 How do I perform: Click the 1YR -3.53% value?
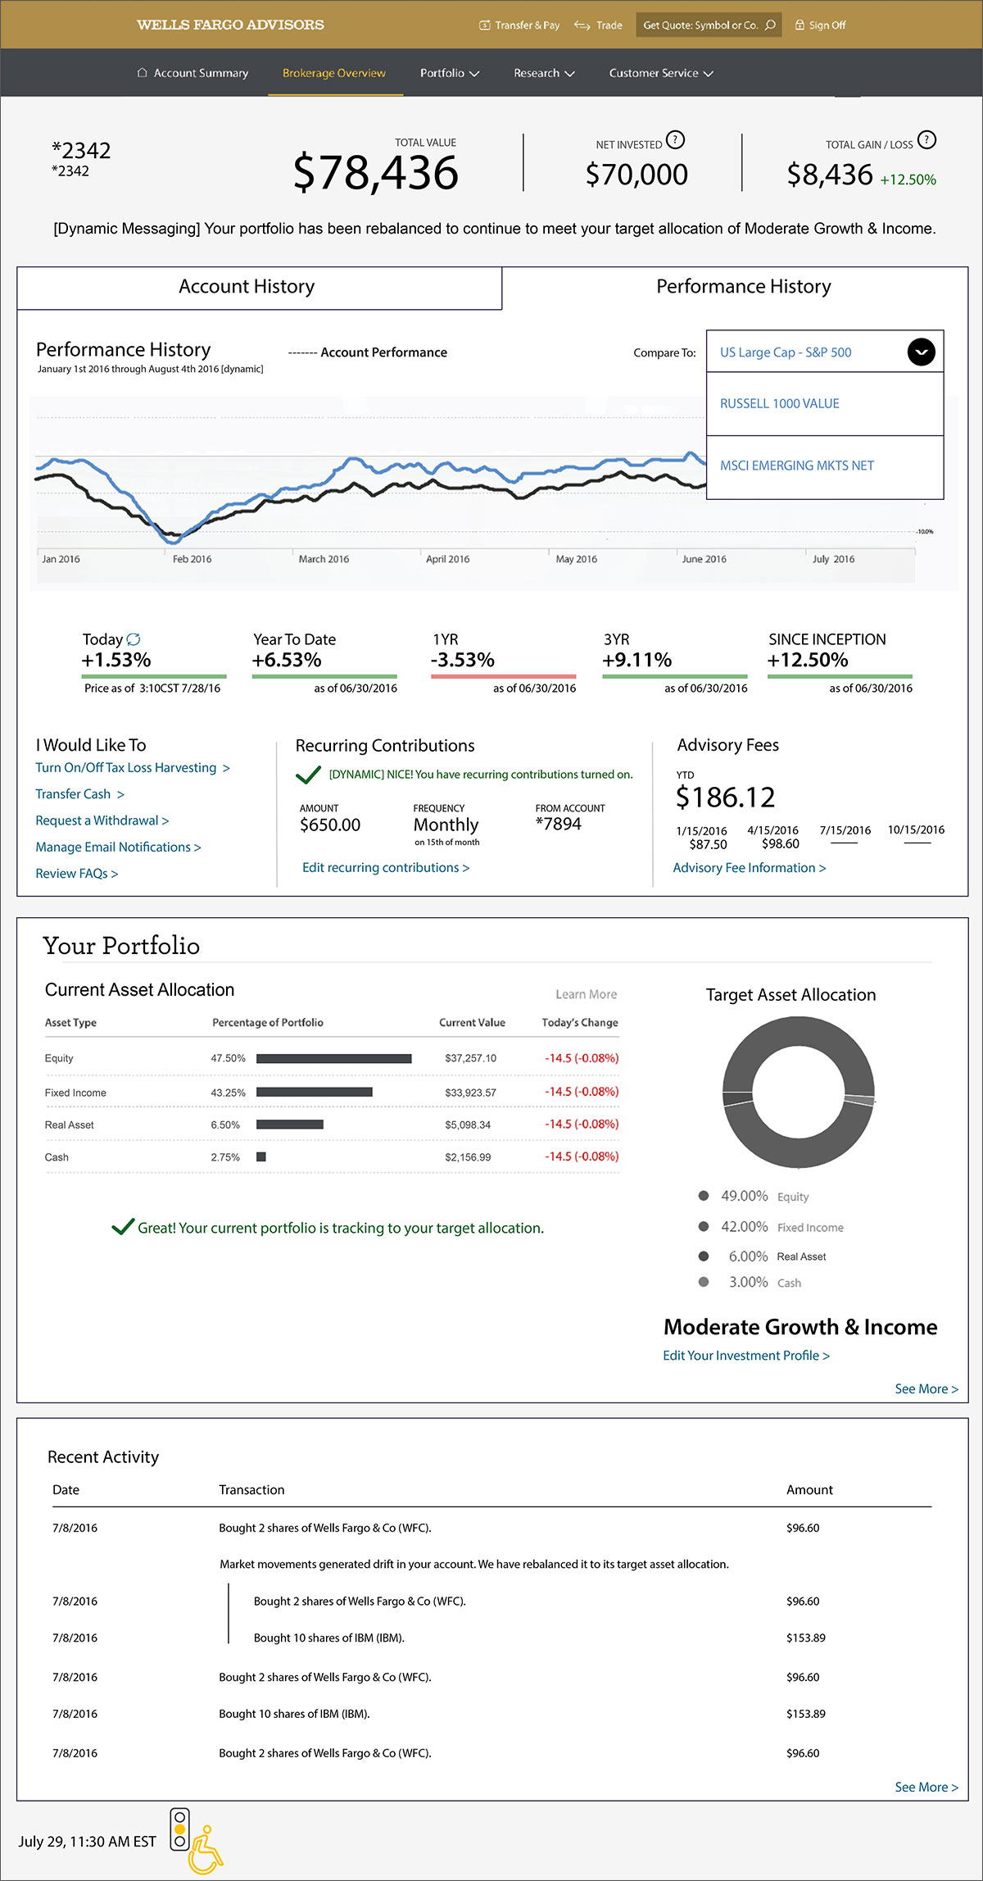(463, 661)
